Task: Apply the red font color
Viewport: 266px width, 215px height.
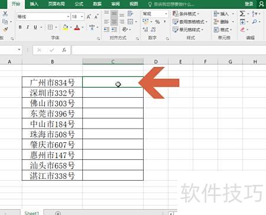Action: click(77, 27)
